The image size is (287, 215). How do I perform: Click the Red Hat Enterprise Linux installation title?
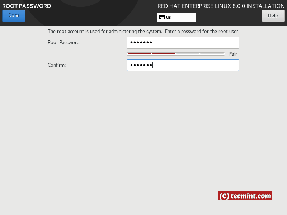click(x=221, y=6)
